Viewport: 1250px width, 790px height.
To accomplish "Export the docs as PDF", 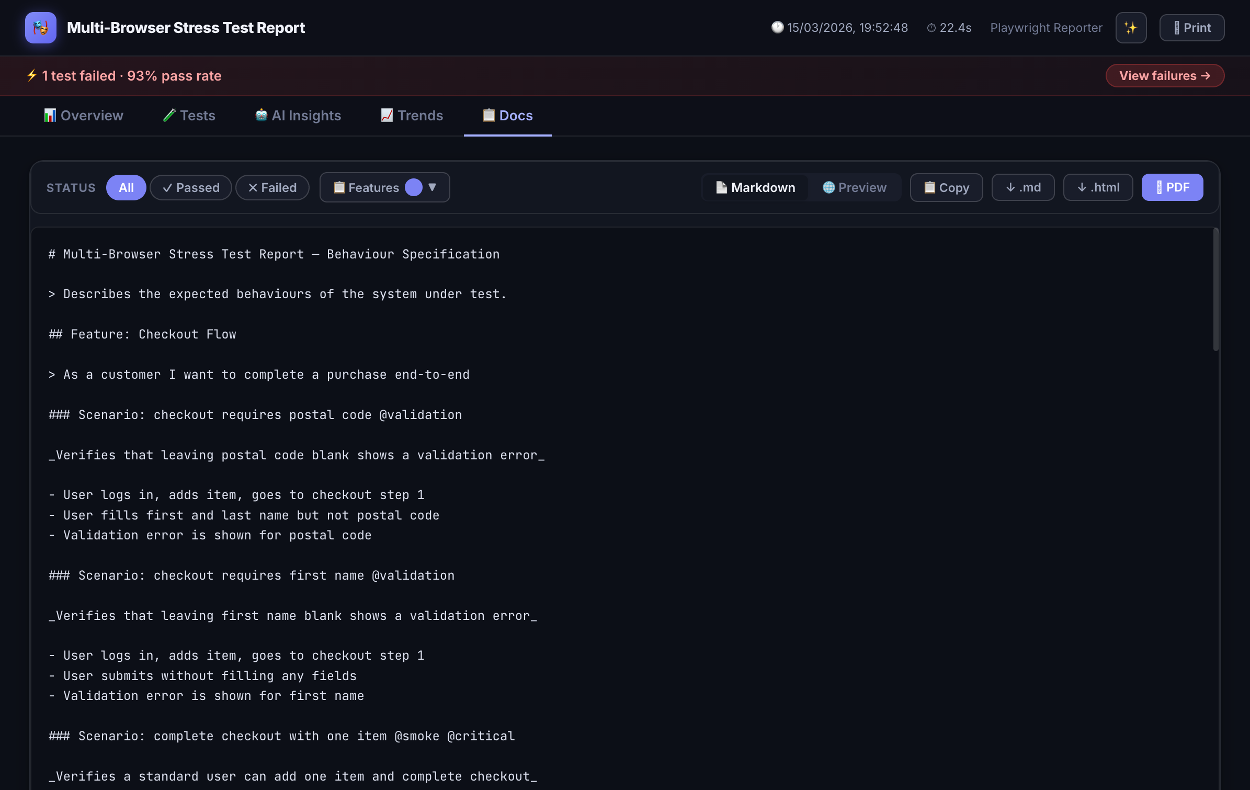I will (1172, 187).
